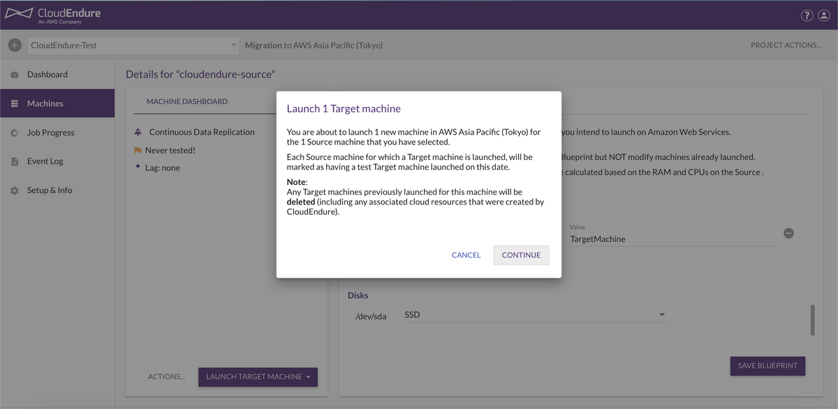Open the Actions menu
Screen dimensions: 838x409
tap(166, 377)
